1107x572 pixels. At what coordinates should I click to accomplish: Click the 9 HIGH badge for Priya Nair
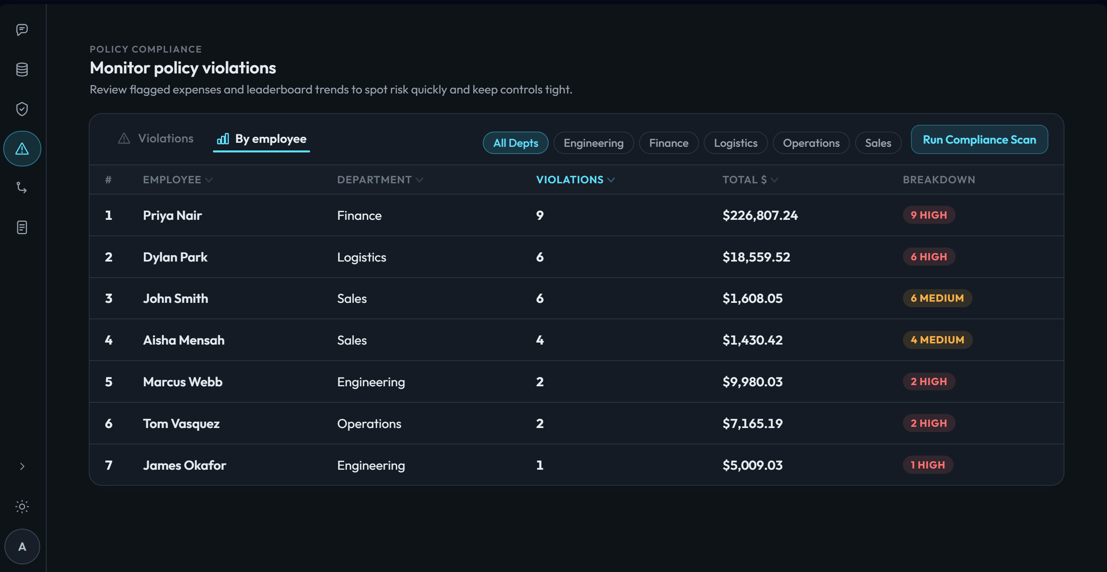929,215
